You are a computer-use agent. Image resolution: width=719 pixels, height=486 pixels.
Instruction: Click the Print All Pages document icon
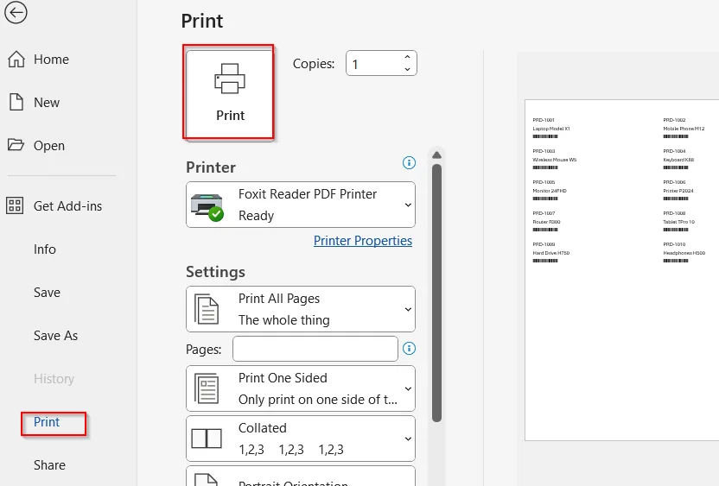click(x=207, y=309)
